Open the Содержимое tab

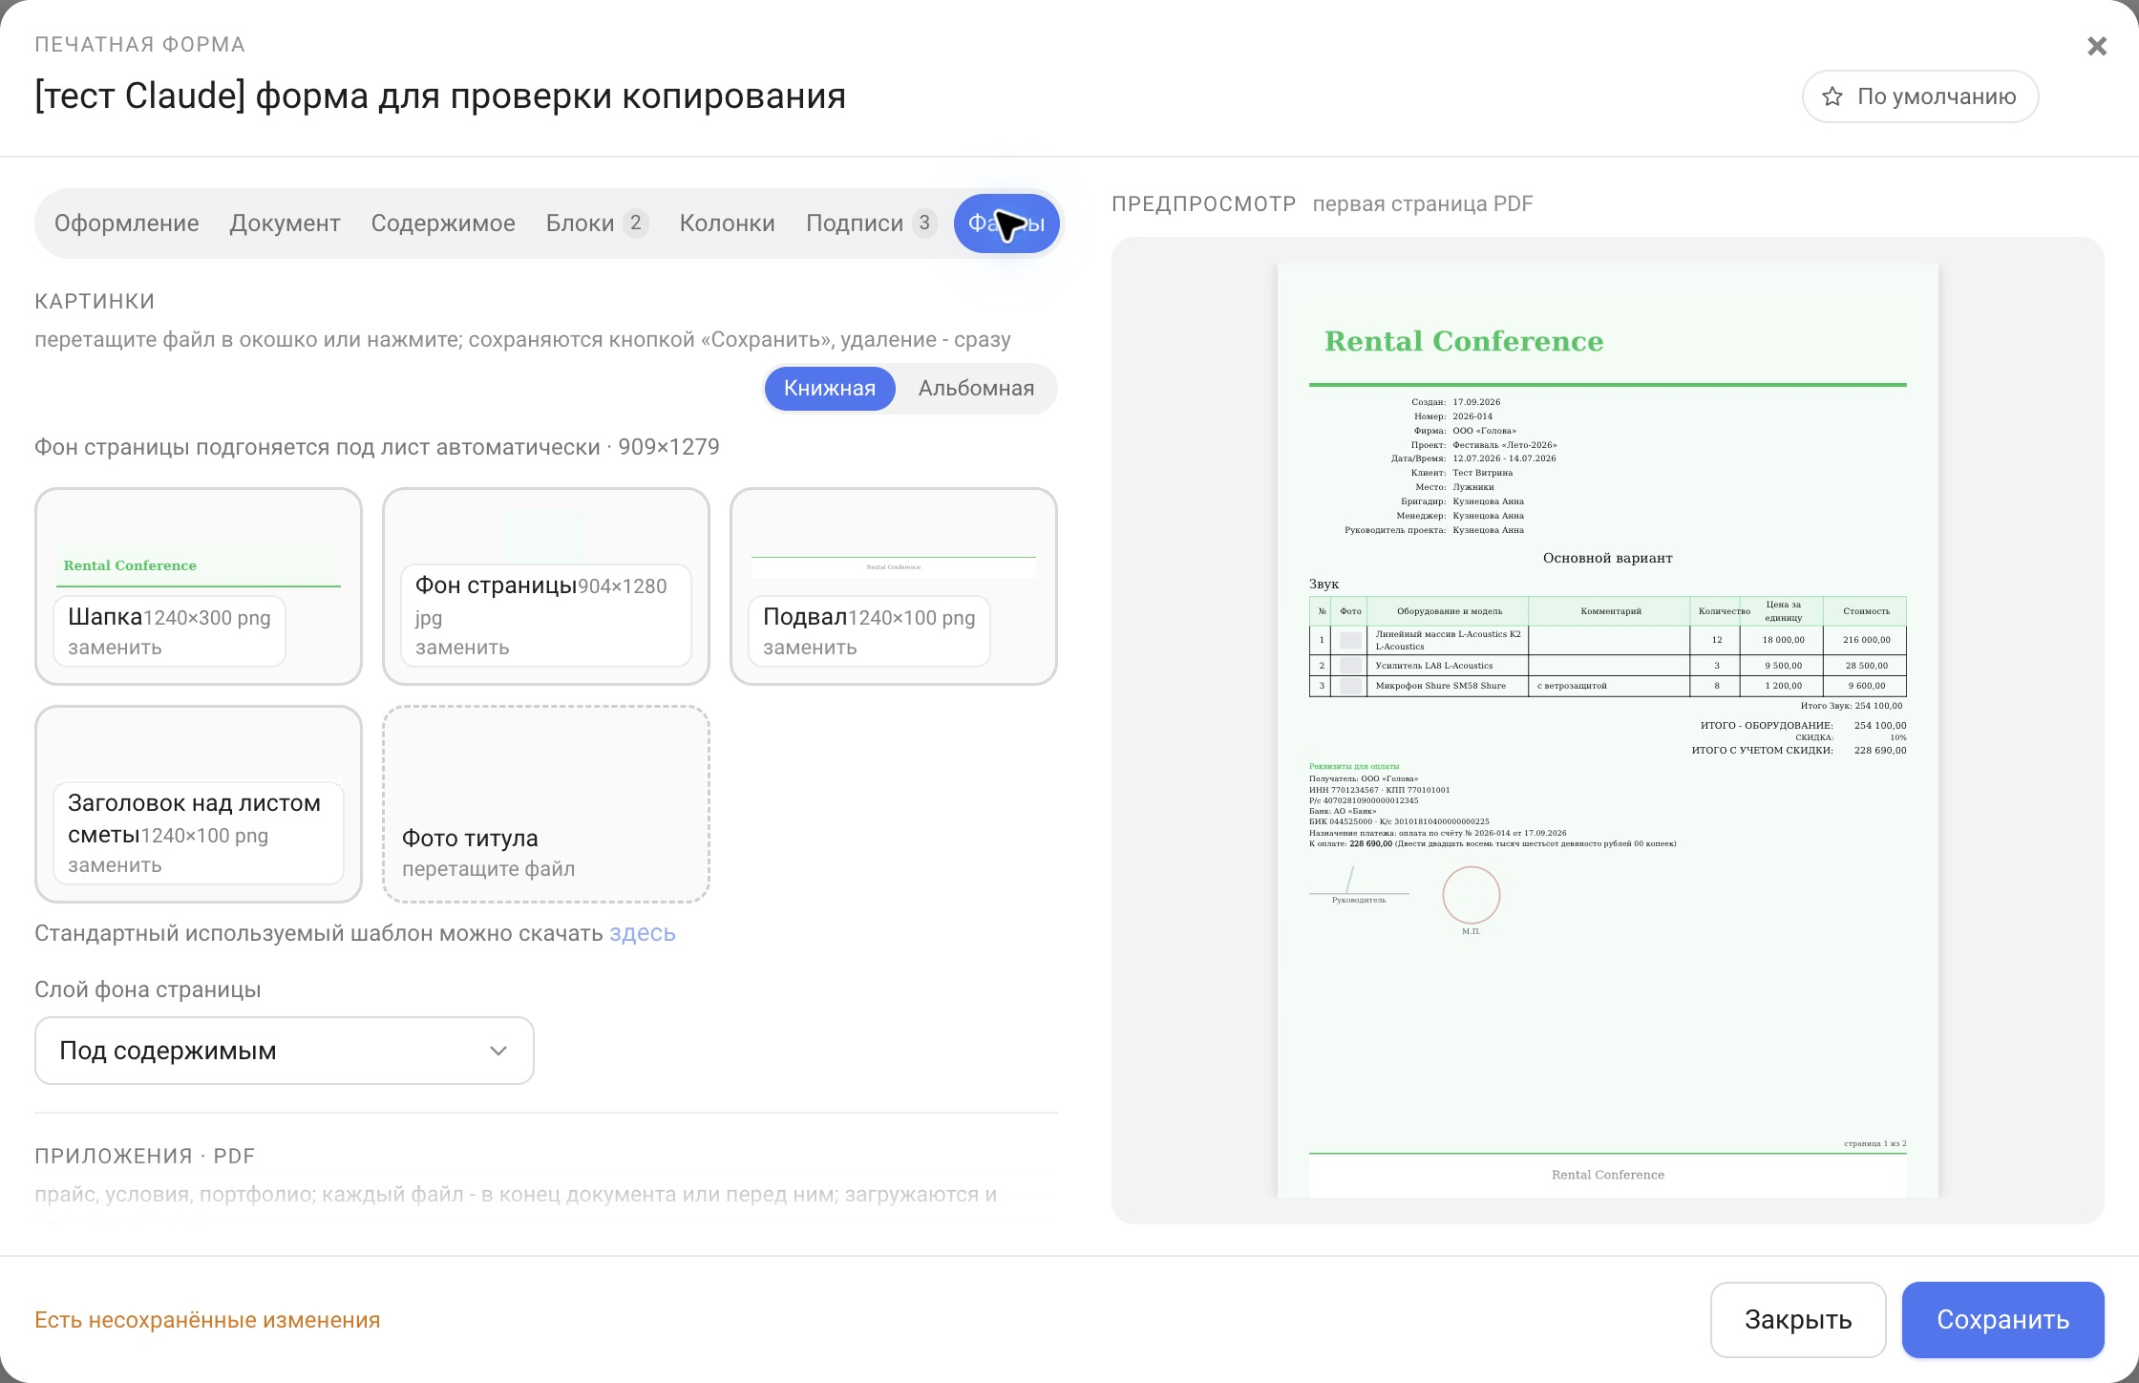point(443,223)
